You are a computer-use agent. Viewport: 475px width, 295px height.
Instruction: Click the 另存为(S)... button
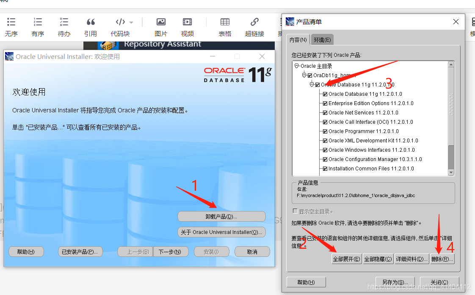(395, 282)
